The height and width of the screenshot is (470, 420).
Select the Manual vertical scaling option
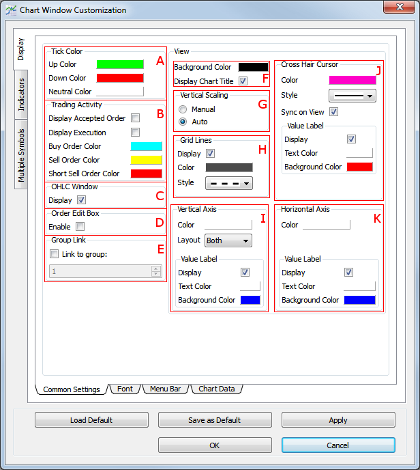pos(182,109)
